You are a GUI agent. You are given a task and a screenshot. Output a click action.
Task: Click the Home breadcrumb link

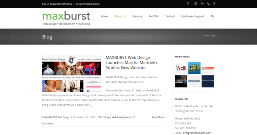(206, 35)
